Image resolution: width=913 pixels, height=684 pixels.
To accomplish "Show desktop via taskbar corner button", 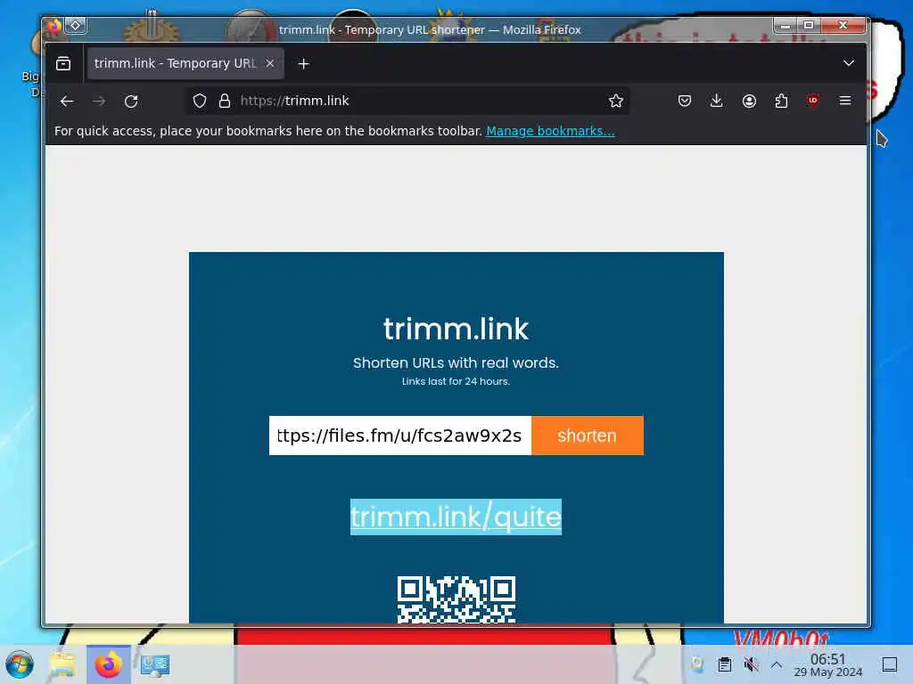I will pos(890,664).
